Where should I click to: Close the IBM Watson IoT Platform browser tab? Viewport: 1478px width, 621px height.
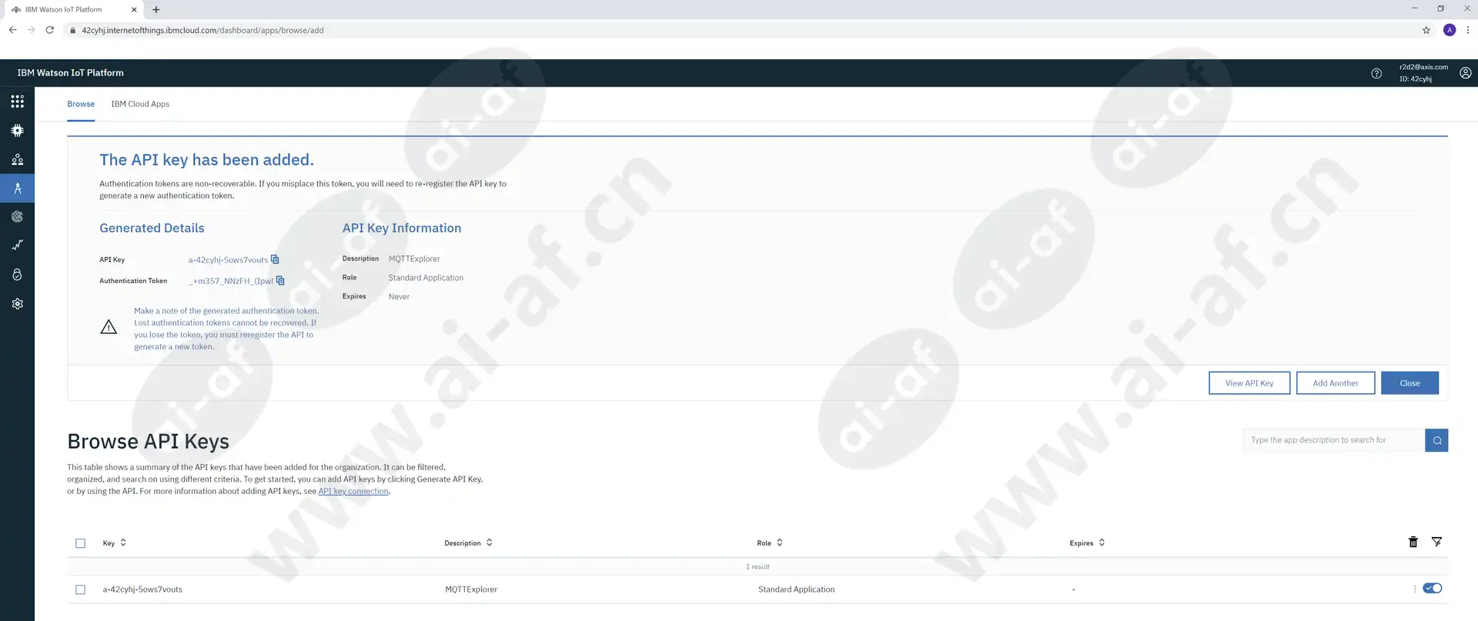pyautogui.click(x=134, y=9)
